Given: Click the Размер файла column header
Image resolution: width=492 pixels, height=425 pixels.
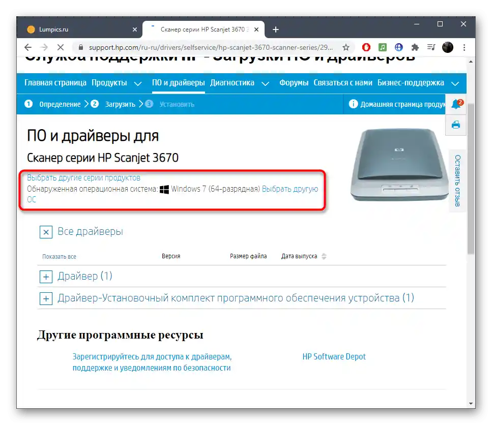Looking at the screenshot, I should coord(248,256).
